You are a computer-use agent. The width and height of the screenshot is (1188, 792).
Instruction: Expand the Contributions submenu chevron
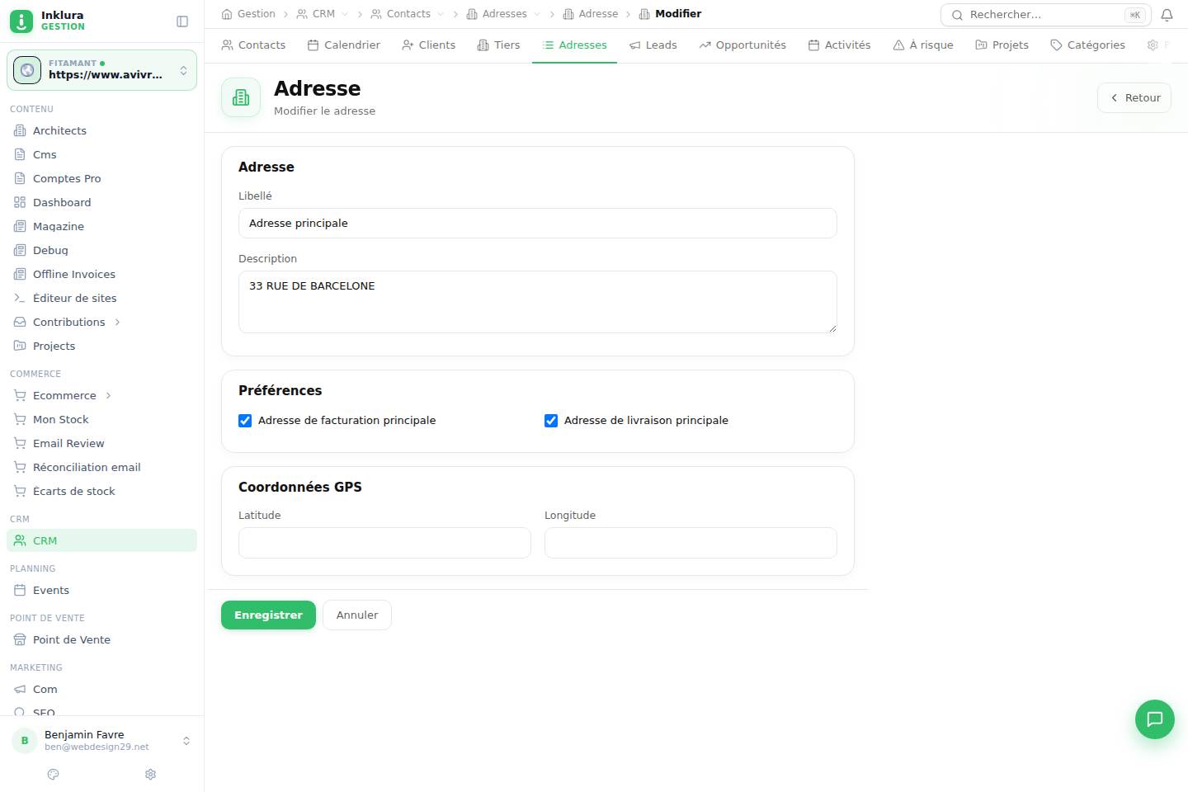click(117, 322)
